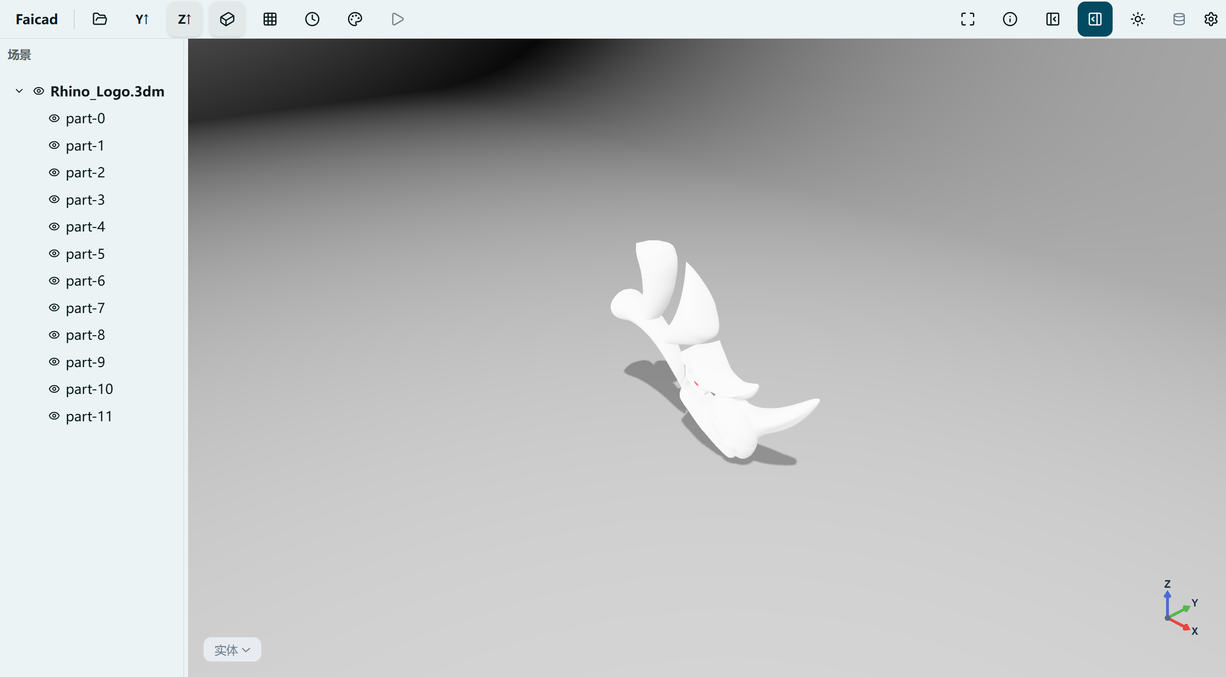Toggle the grid display icon
The image size is (1226, 677).
point(270,19)
